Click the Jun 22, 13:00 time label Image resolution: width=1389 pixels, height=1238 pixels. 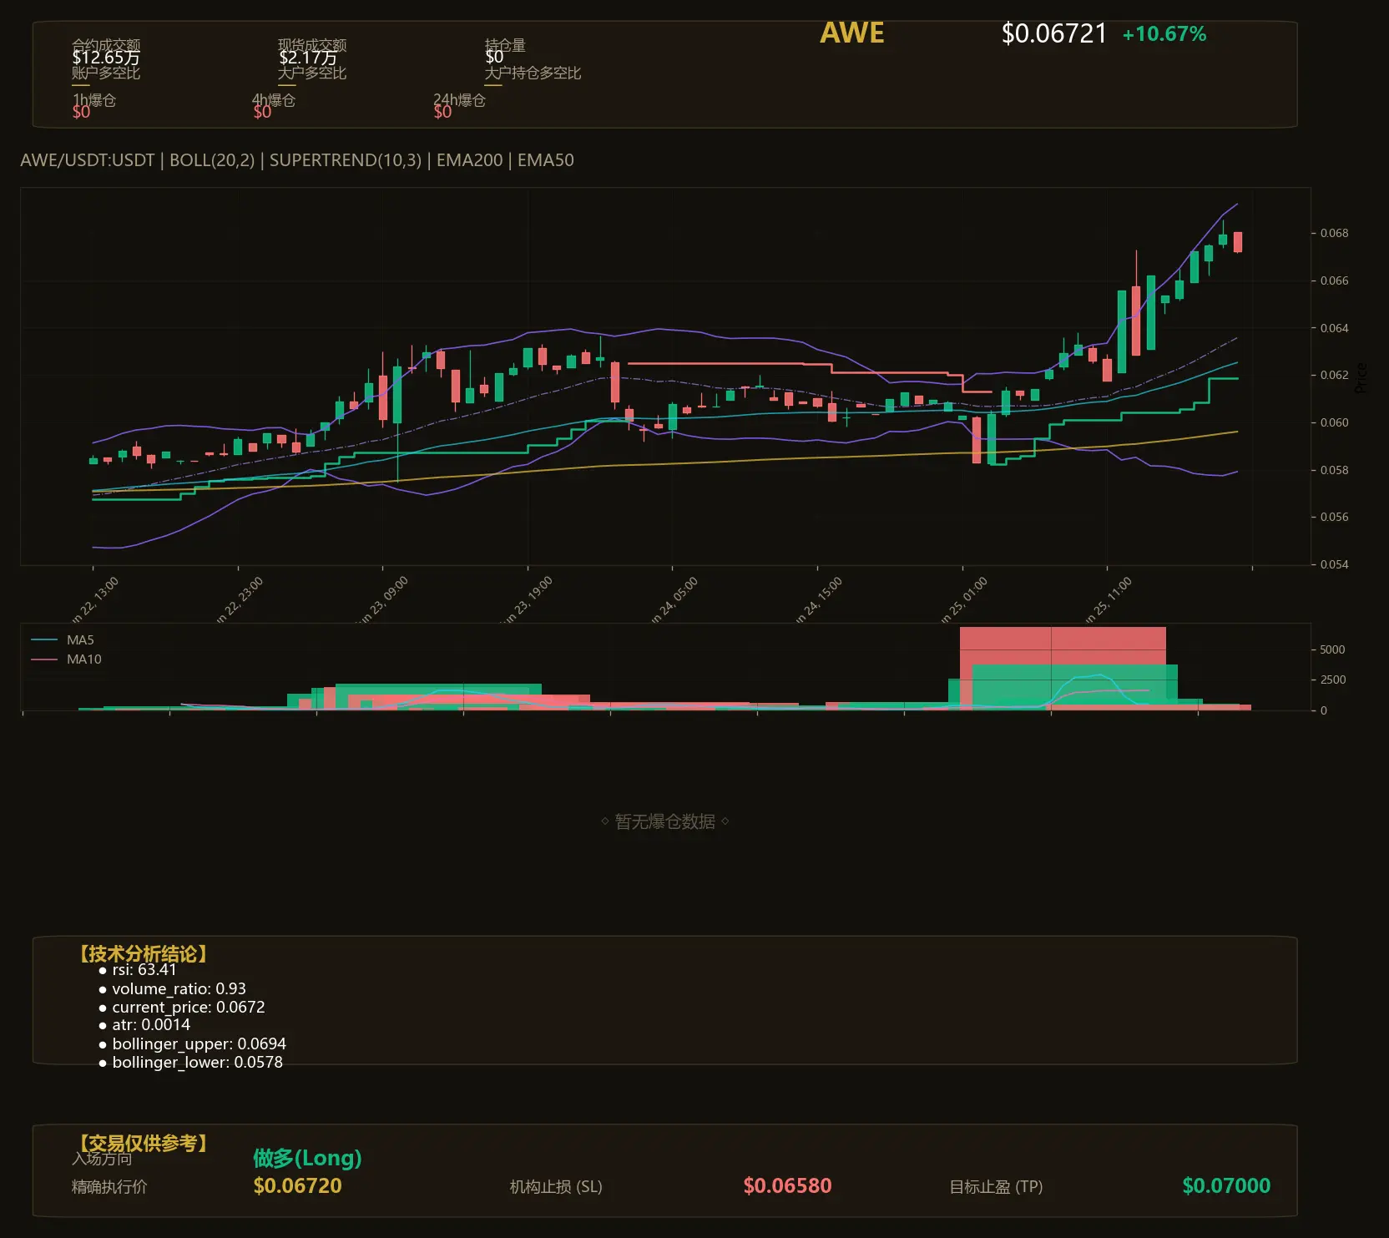(x=94, y=600)
